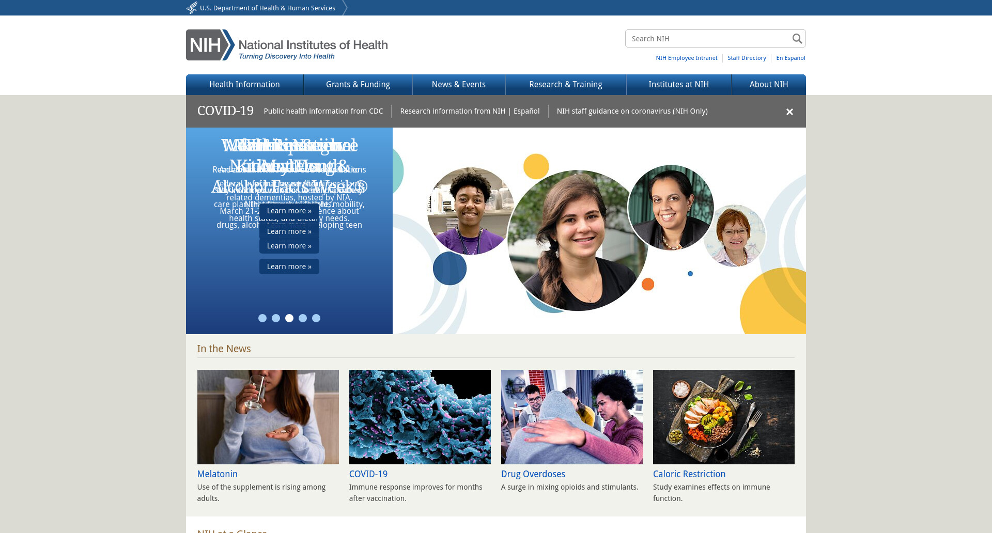Image resolution: width=992 pixels, height=533 pixels.
Task: Open the NIH logo home link
Action: click(287, 45)
